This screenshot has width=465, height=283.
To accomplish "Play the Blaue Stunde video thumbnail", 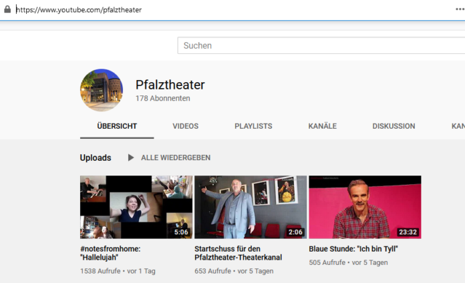I will tap(365, 207).
